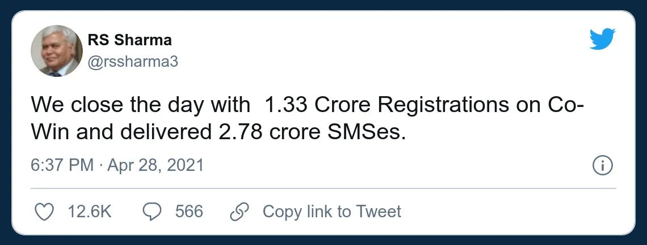
Task: Open RS Sharma's profile picture
Action: [57, 51]
